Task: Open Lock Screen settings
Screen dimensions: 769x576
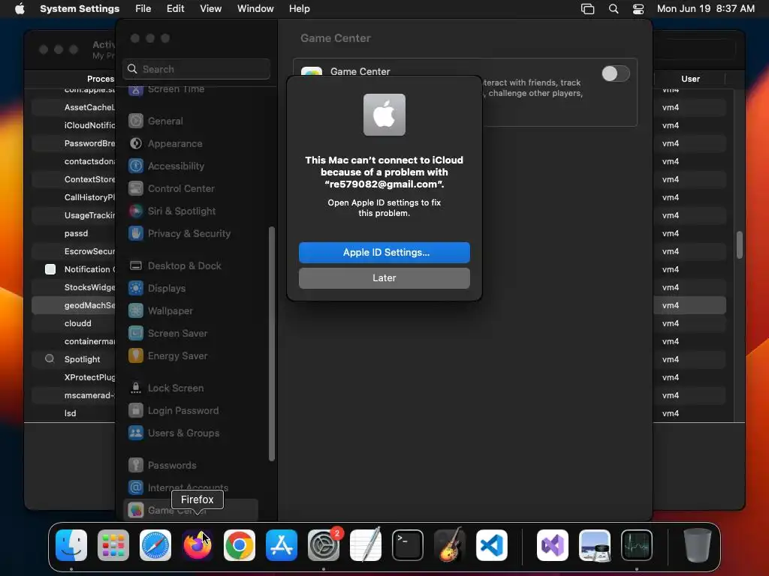Action: pos(166,388)
